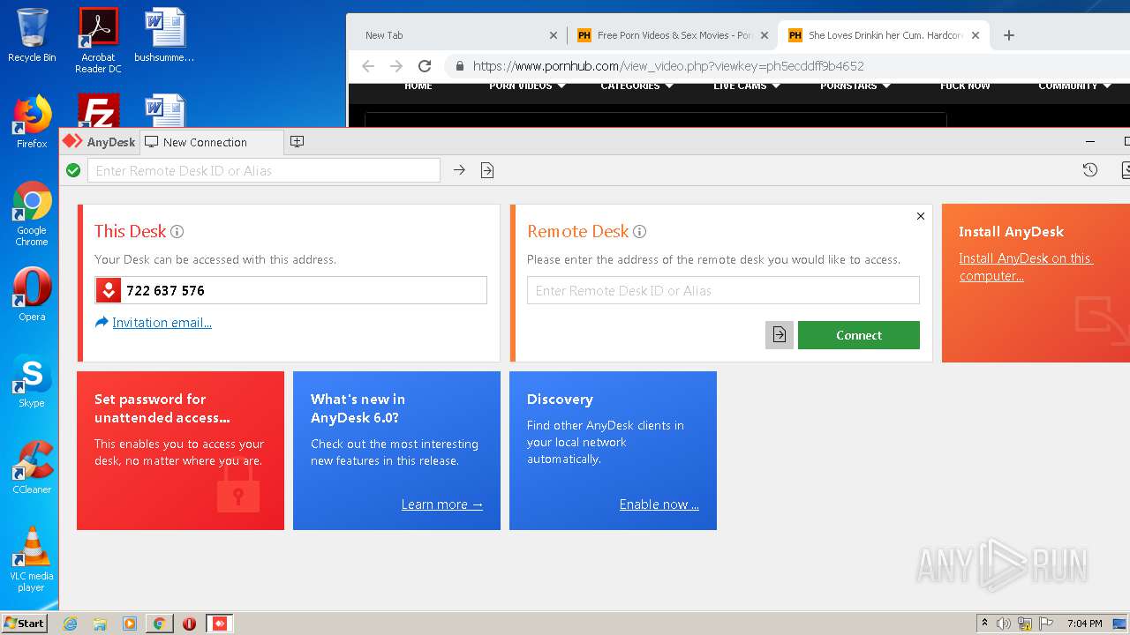This screenshot has width=1130, height=635.
Task: Click Chrome taskbar button
Action: click(x=159, y=624)
